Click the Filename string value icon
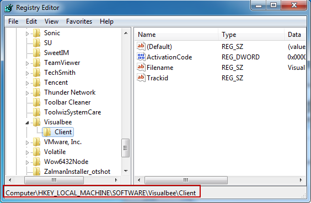Viewport: 311px width, 203px height. point(141,68)
